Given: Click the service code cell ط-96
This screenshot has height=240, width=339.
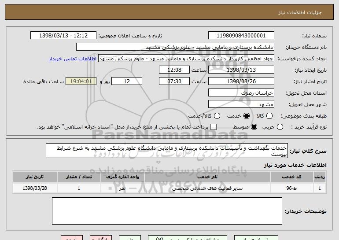Looking at the screenshot, I should (291, 188).
